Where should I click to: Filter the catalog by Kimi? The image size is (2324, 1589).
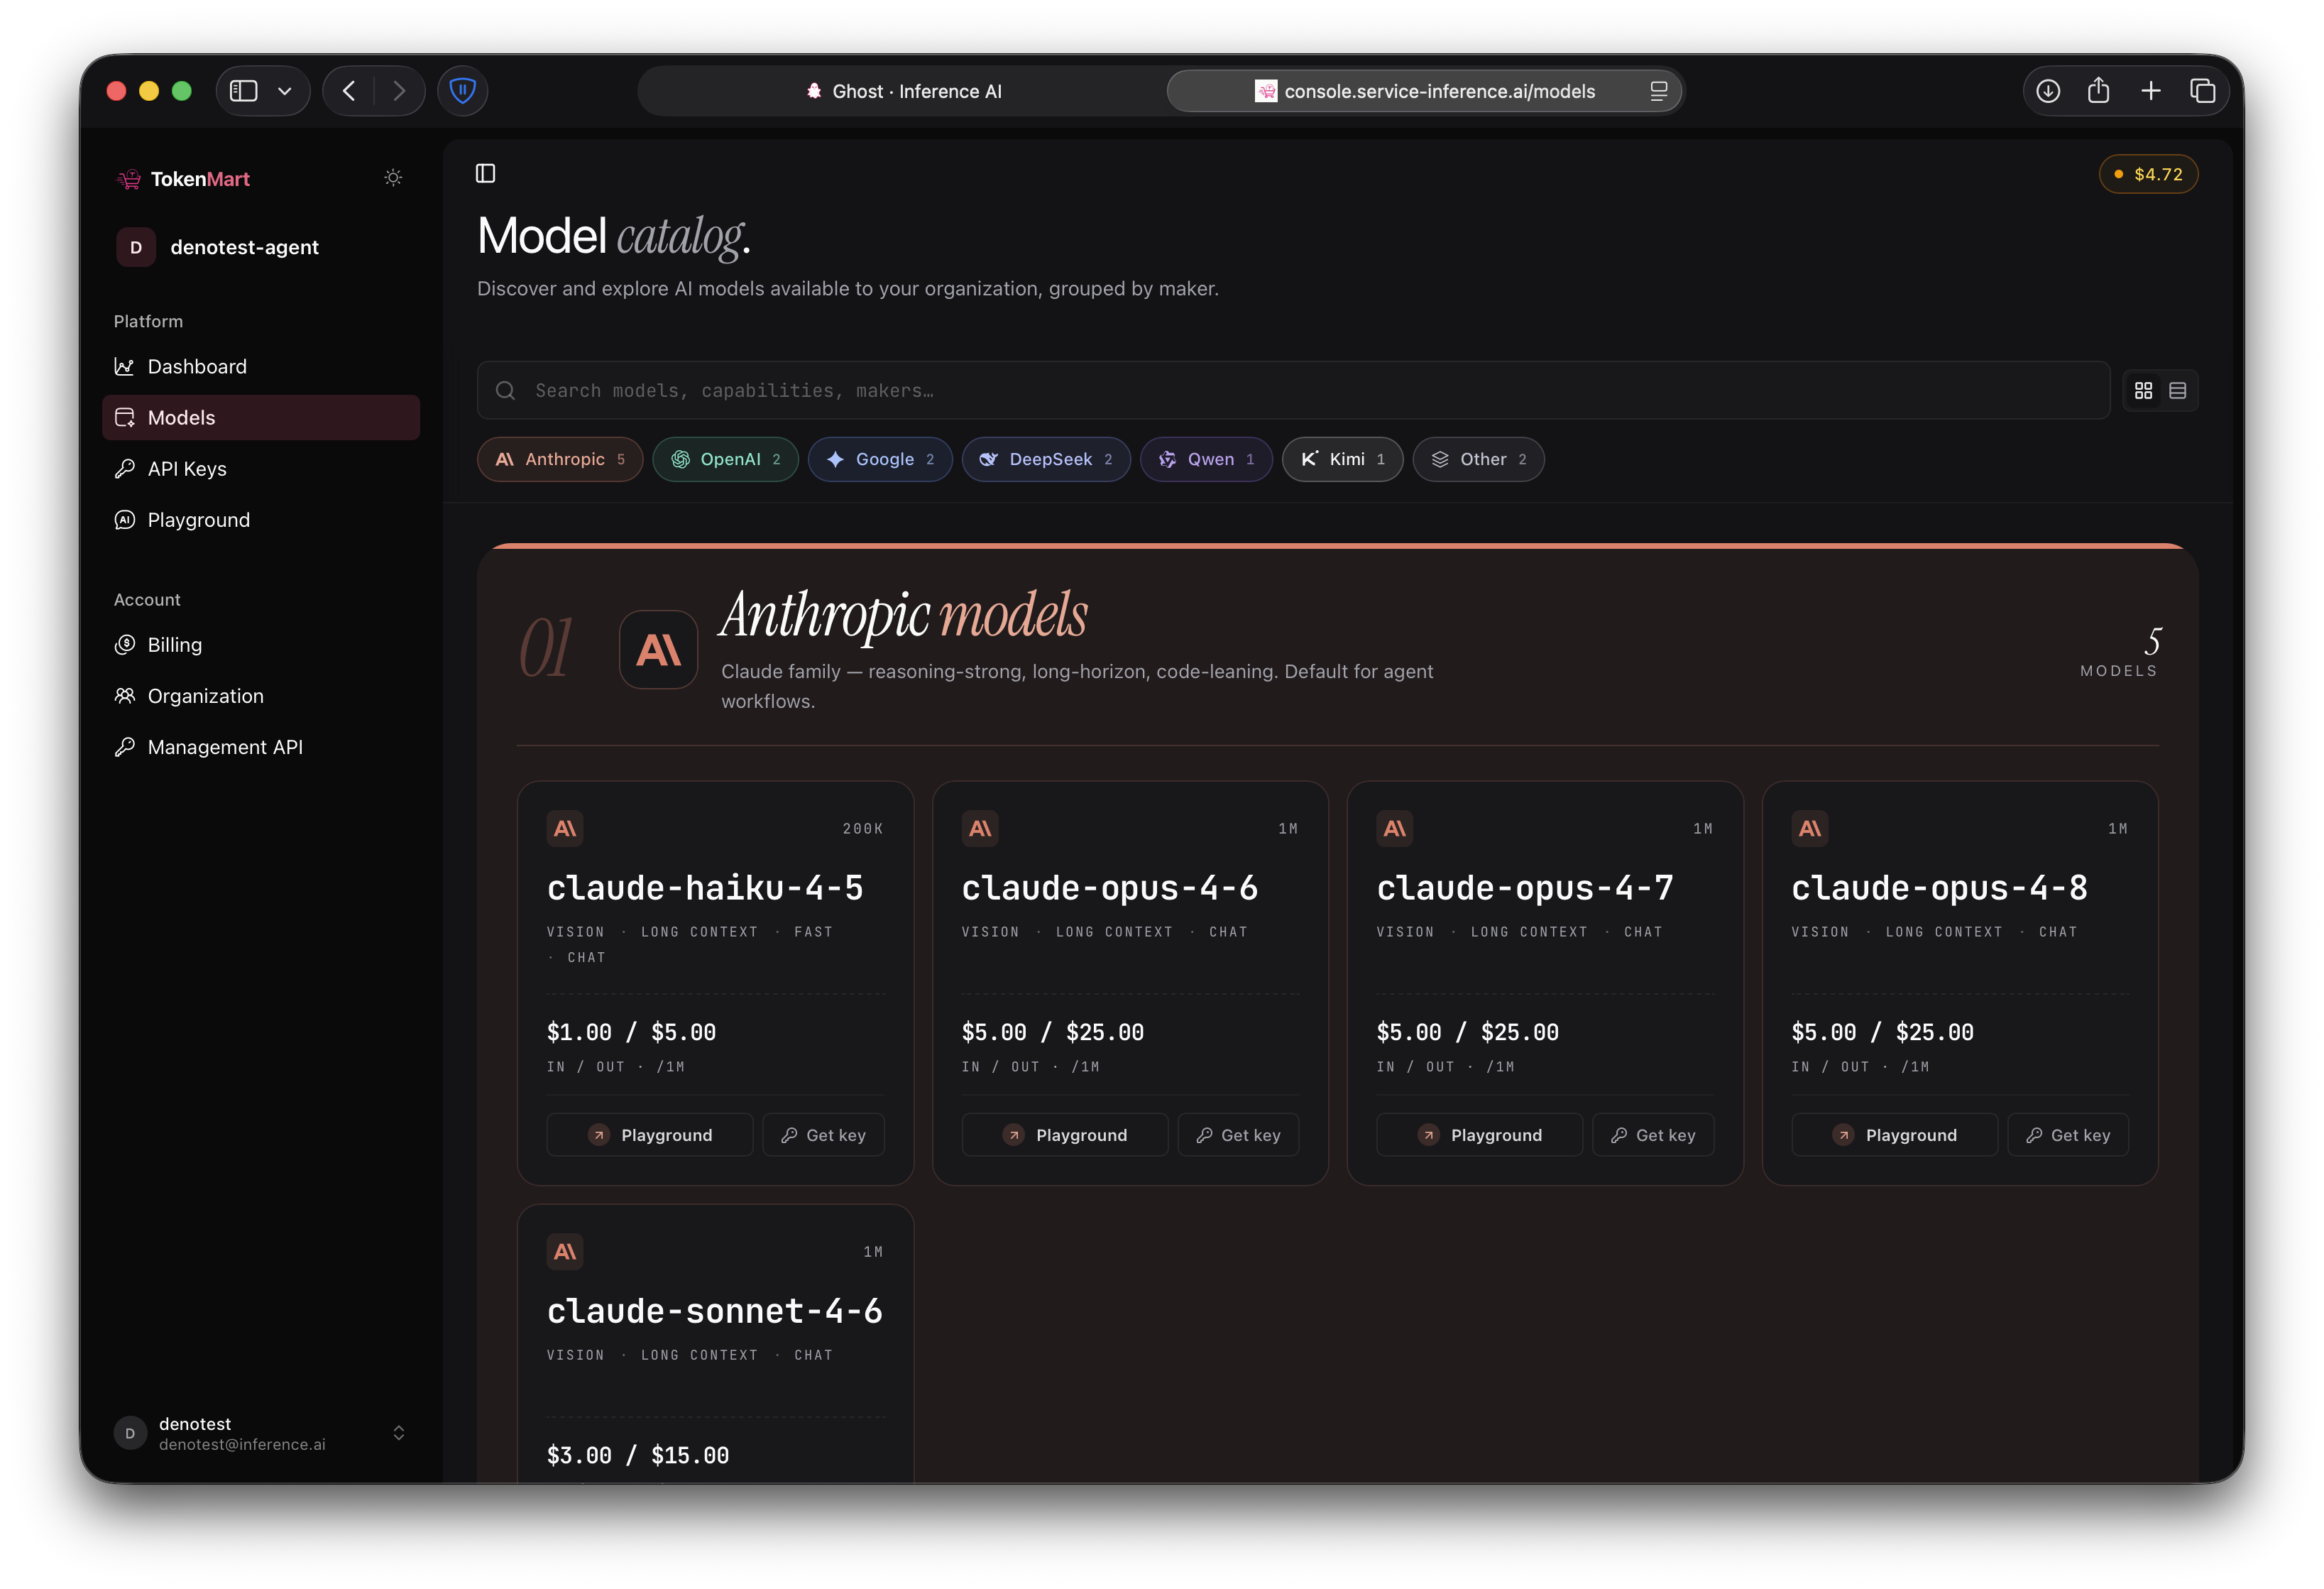click(x=1342, y=459)
